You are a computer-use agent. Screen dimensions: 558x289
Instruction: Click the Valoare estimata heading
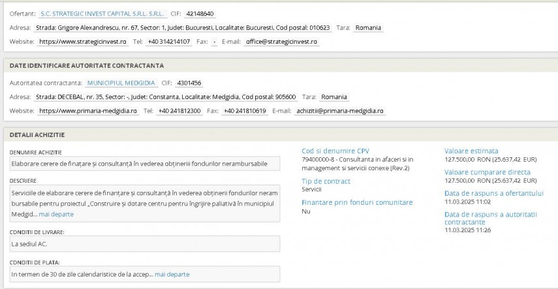tap(471, 151)
